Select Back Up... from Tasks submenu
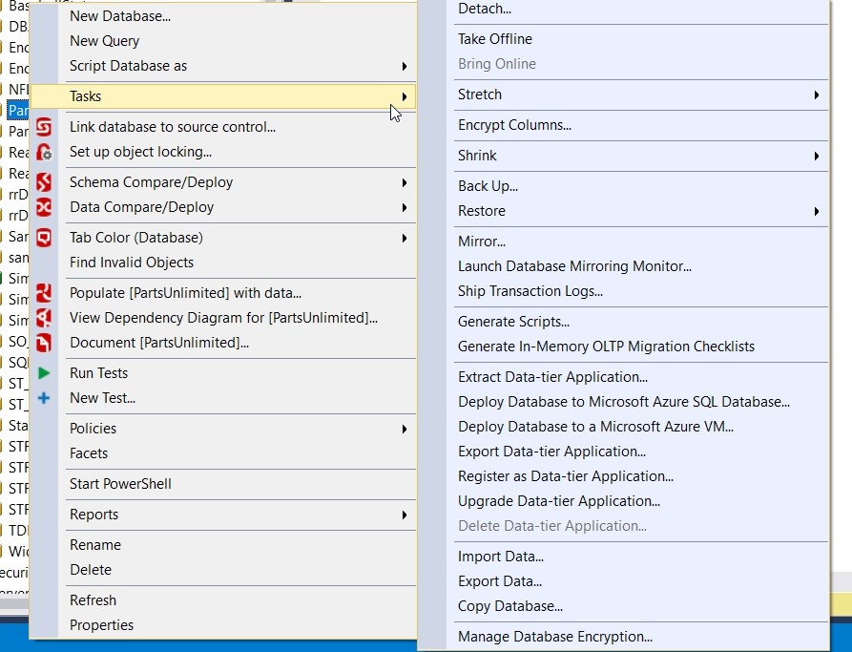The width and height of the screenshot is (852, 652). pyautogui.click(x=488, y=186)
